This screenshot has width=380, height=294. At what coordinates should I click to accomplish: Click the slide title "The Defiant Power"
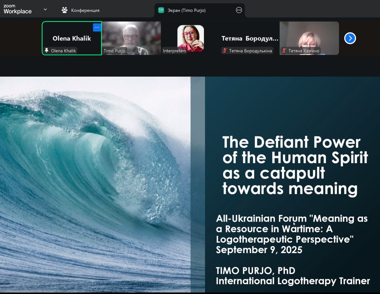click(x=291, y=142)
